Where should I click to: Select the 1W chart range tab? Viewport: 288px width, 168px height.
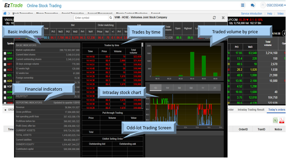click(x=168, y=88)
